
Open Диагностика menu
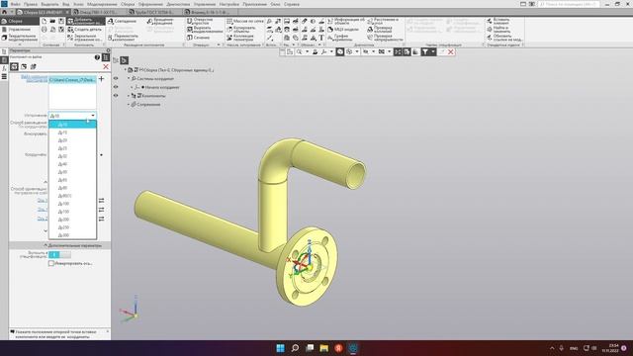coord(178,4)
